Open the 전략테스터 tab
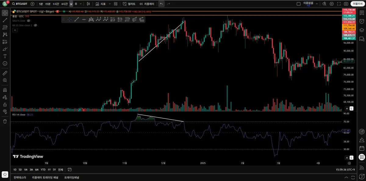Viewport: 366px width, 181px height. click(20, 177)
